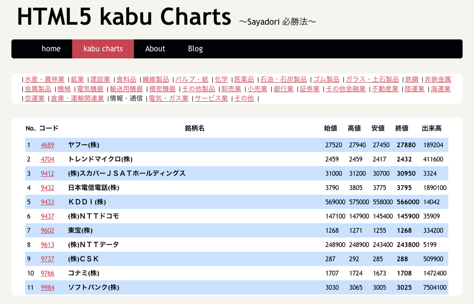
Task: Open stock code 4689 link
Action: pyautogui.click(x=47, y=145)
